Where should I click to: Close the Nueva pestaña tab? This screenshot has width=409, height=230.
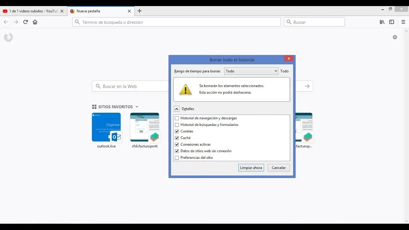pos(129,11)
